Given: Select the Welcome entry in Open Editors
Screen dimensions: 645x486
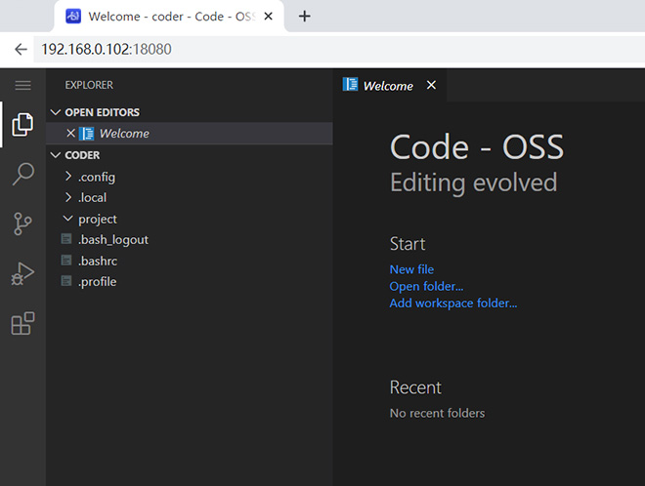Looking at the screenshot, I should coord(190,133).
